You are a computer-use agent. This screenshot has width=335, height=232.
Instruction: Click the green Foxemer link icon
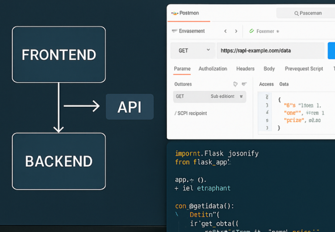click(251, 31)
